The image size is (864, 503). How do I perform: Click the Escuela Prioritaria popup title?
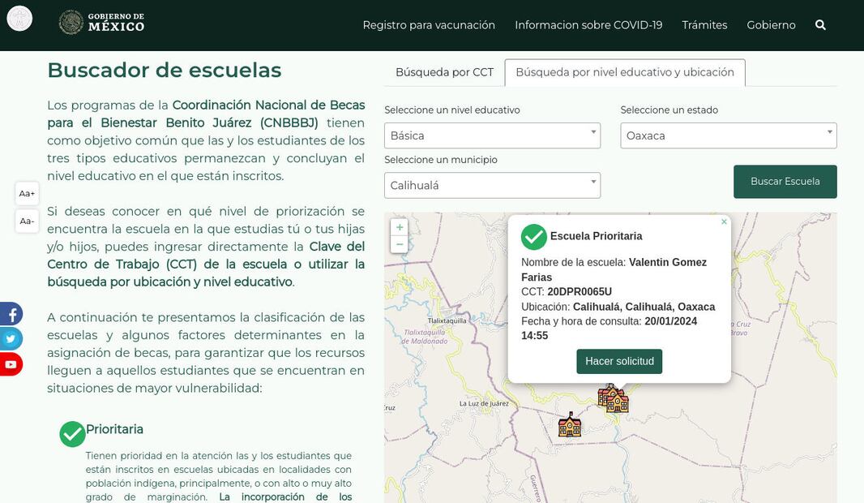(597, 236)
